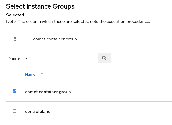Click the execution precedence note text
Screen dimensions: 172x125
(x=78, y=21)
